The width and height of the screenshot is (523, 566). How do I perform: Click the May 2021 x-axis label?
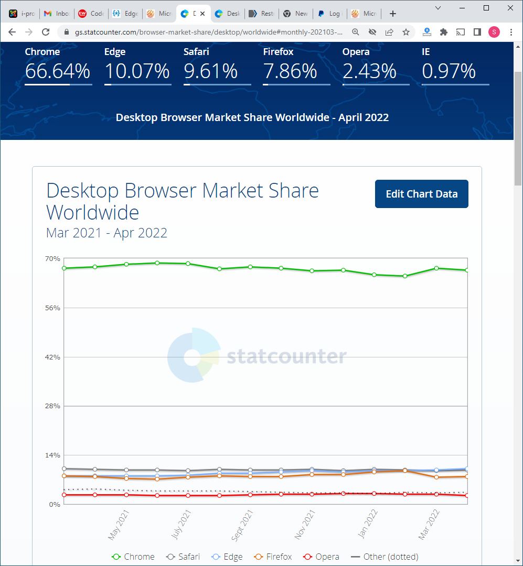point(119,525)
